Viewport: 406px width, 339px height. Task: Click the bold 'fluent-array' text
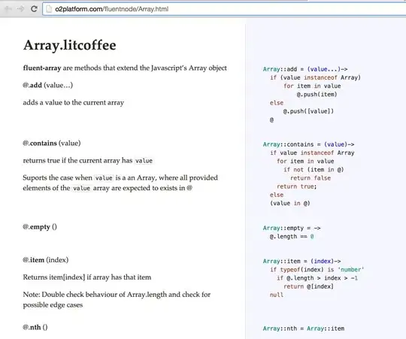pyautogui.click(x=42, y=68)
